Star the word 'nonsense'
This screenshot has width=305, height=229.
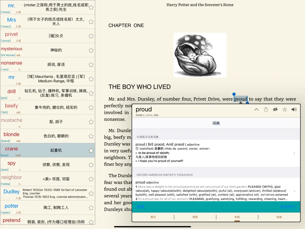pyautogui.click(x=91, y=65)
